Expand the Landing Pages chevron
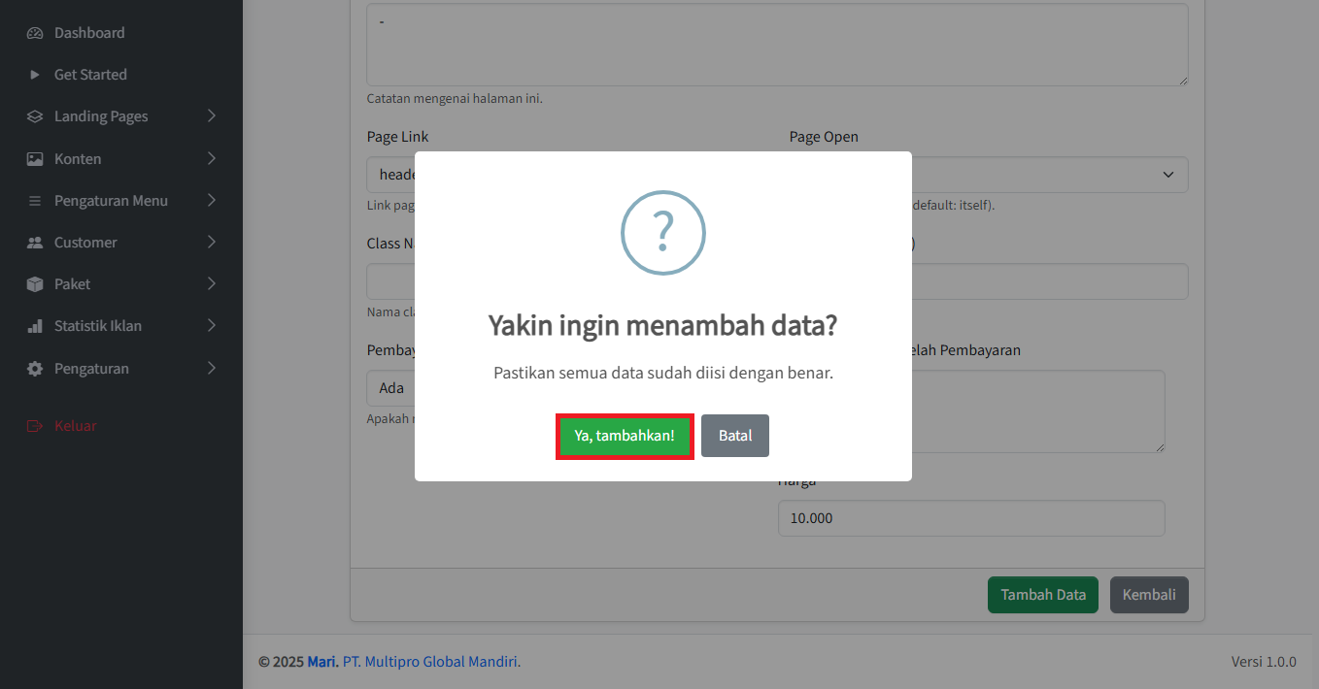1319x689 pixels. pyautogui.click(x=212, y=116)
